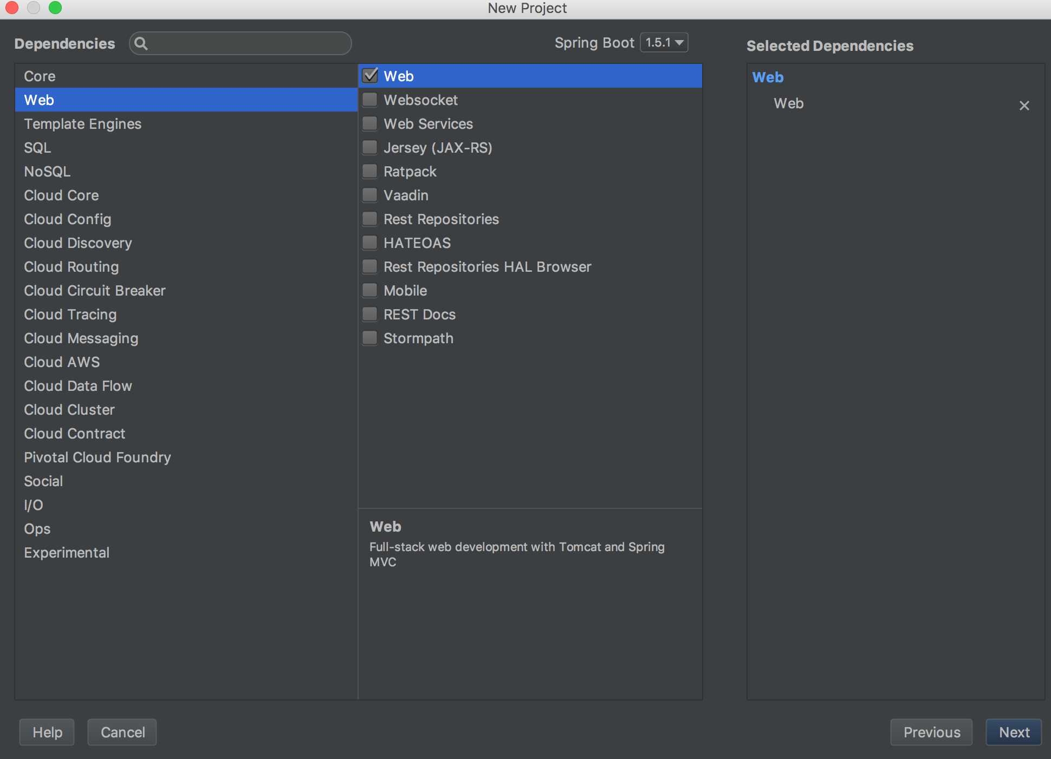
Task: Tick the Mobile checkbox
Action: pyautogui.click(x=370, y=290)
